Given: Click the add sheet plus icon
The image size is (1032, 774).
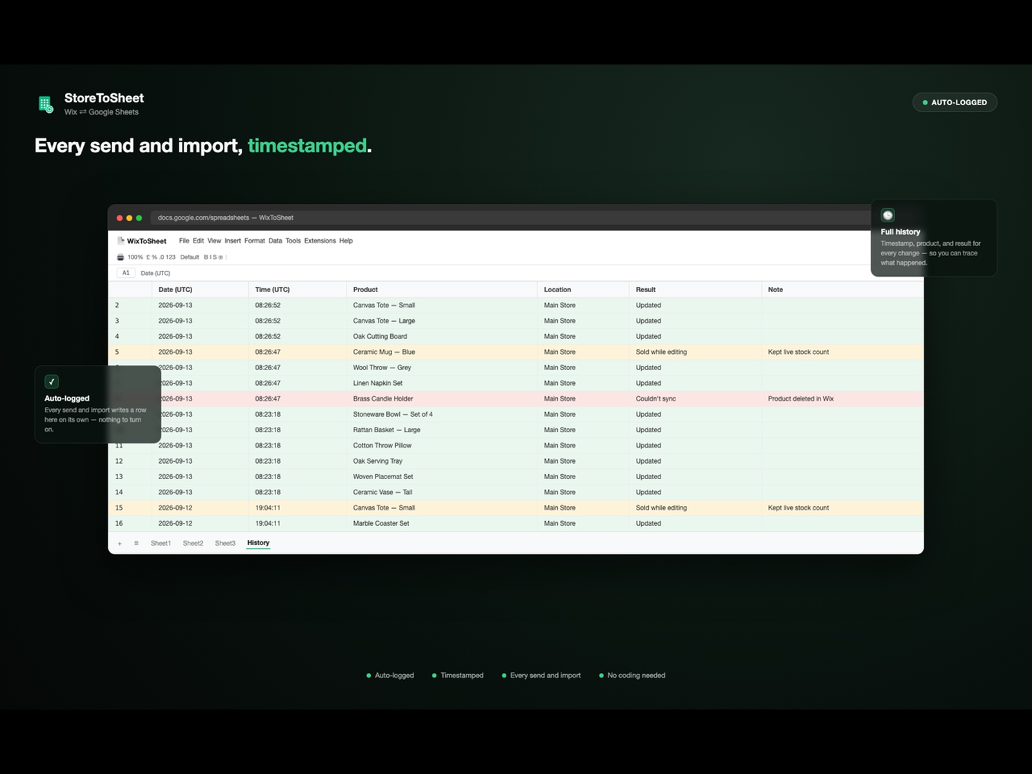Looking at the screenshot, I should (x=119, y=543).
